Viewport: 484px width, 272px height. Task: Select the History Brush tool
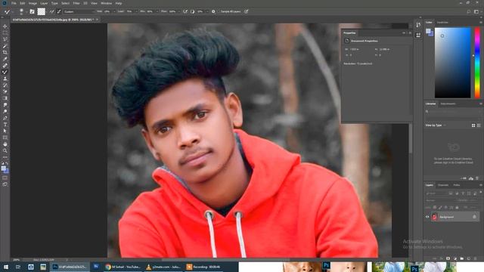[5, 85]
